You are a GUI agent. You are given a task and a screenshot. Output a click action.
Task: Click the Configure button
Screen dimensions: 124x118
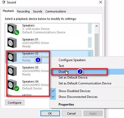(x=15, y=103)
